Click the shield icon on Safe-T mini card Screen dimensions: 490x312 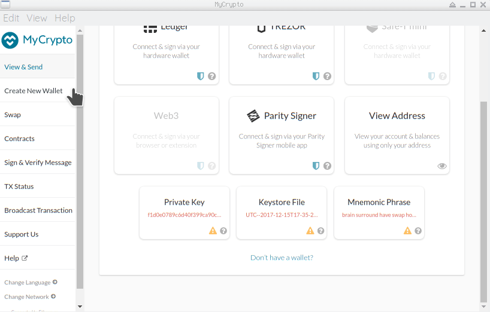click(431, 76)
